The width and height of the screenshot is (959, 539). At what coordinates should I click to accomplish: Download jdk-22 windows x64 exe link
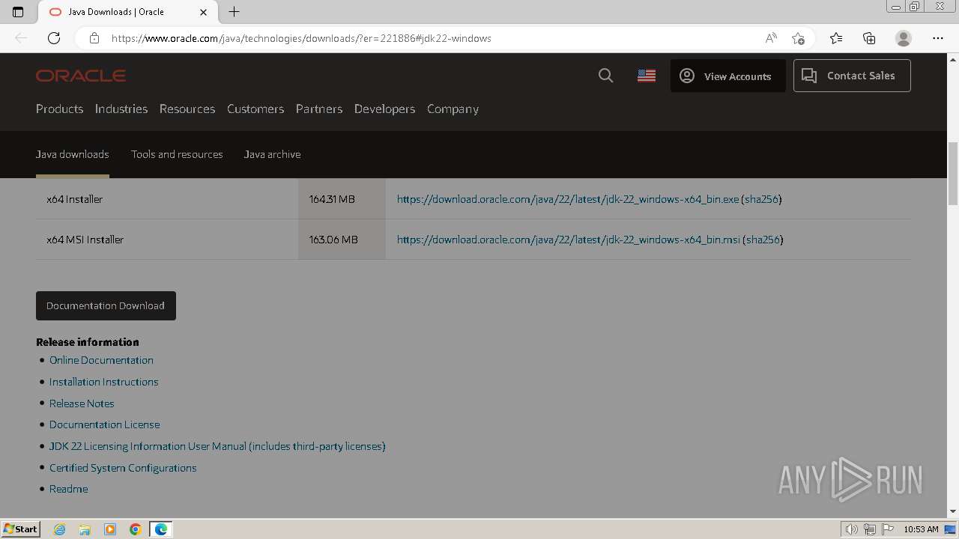[x=568, y=199]
